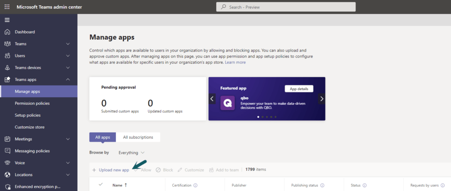Click the qbo featured app logo
This screenshot has width=451, height=191.
228,103
